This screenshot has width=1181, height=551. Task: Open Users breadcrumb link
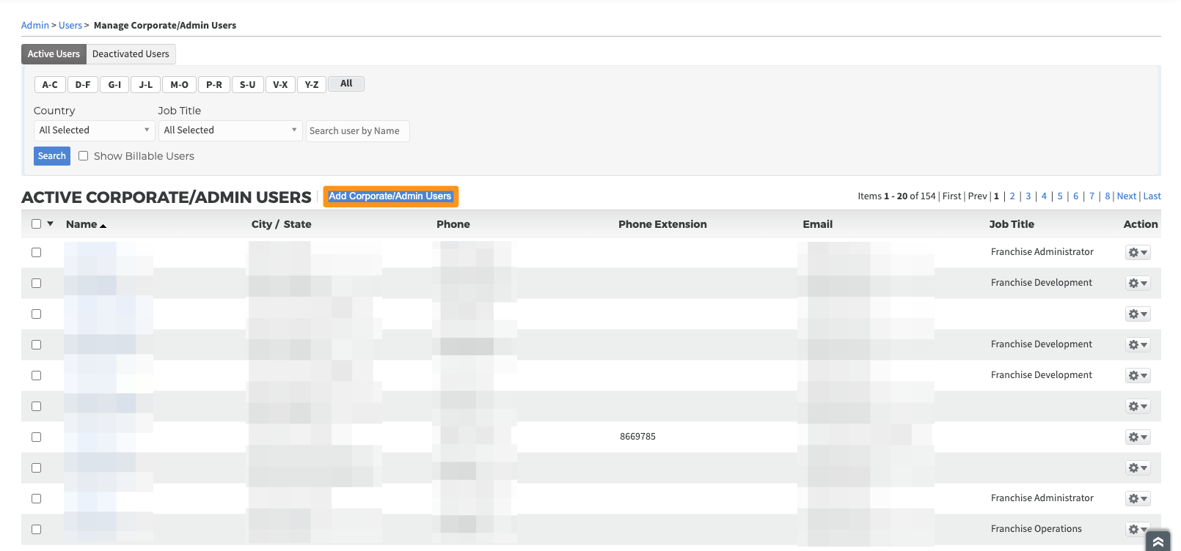70,26
